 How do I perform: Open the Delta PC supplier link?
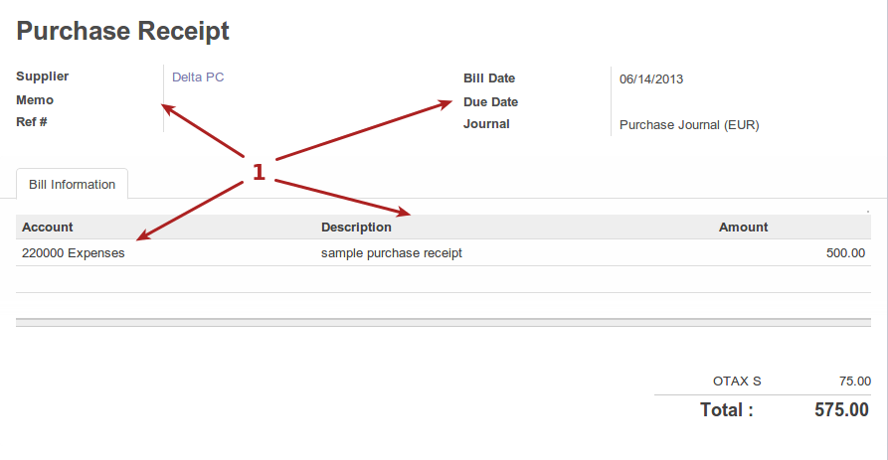coord(198,77)
